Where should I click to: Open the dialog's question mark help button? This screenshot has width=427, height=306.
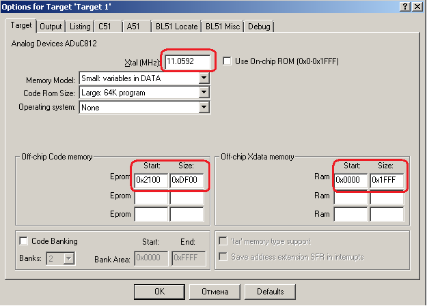pyautogui.click(x=405, y=7)
